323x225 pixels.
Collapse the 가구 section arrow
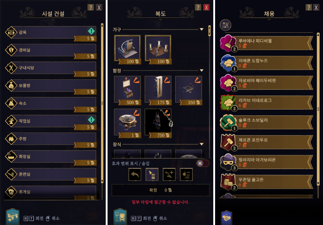point(202,30)
